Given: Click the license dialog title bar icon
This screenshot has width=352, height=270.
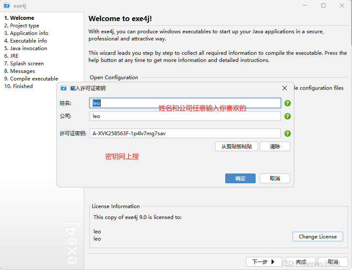Looking at the screenshot, I should coord(64,88).
